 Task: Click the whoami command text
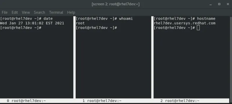click(126, 18)
